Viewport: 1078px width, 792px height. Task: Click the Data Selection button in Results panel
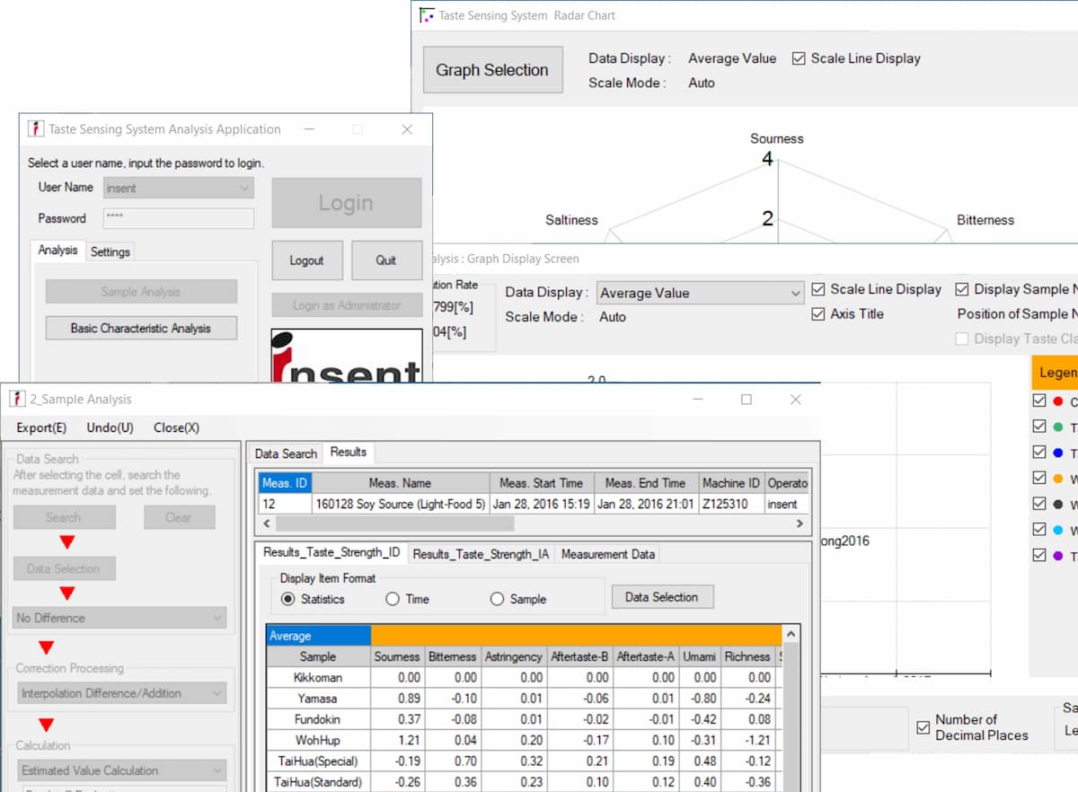(662, 596)
